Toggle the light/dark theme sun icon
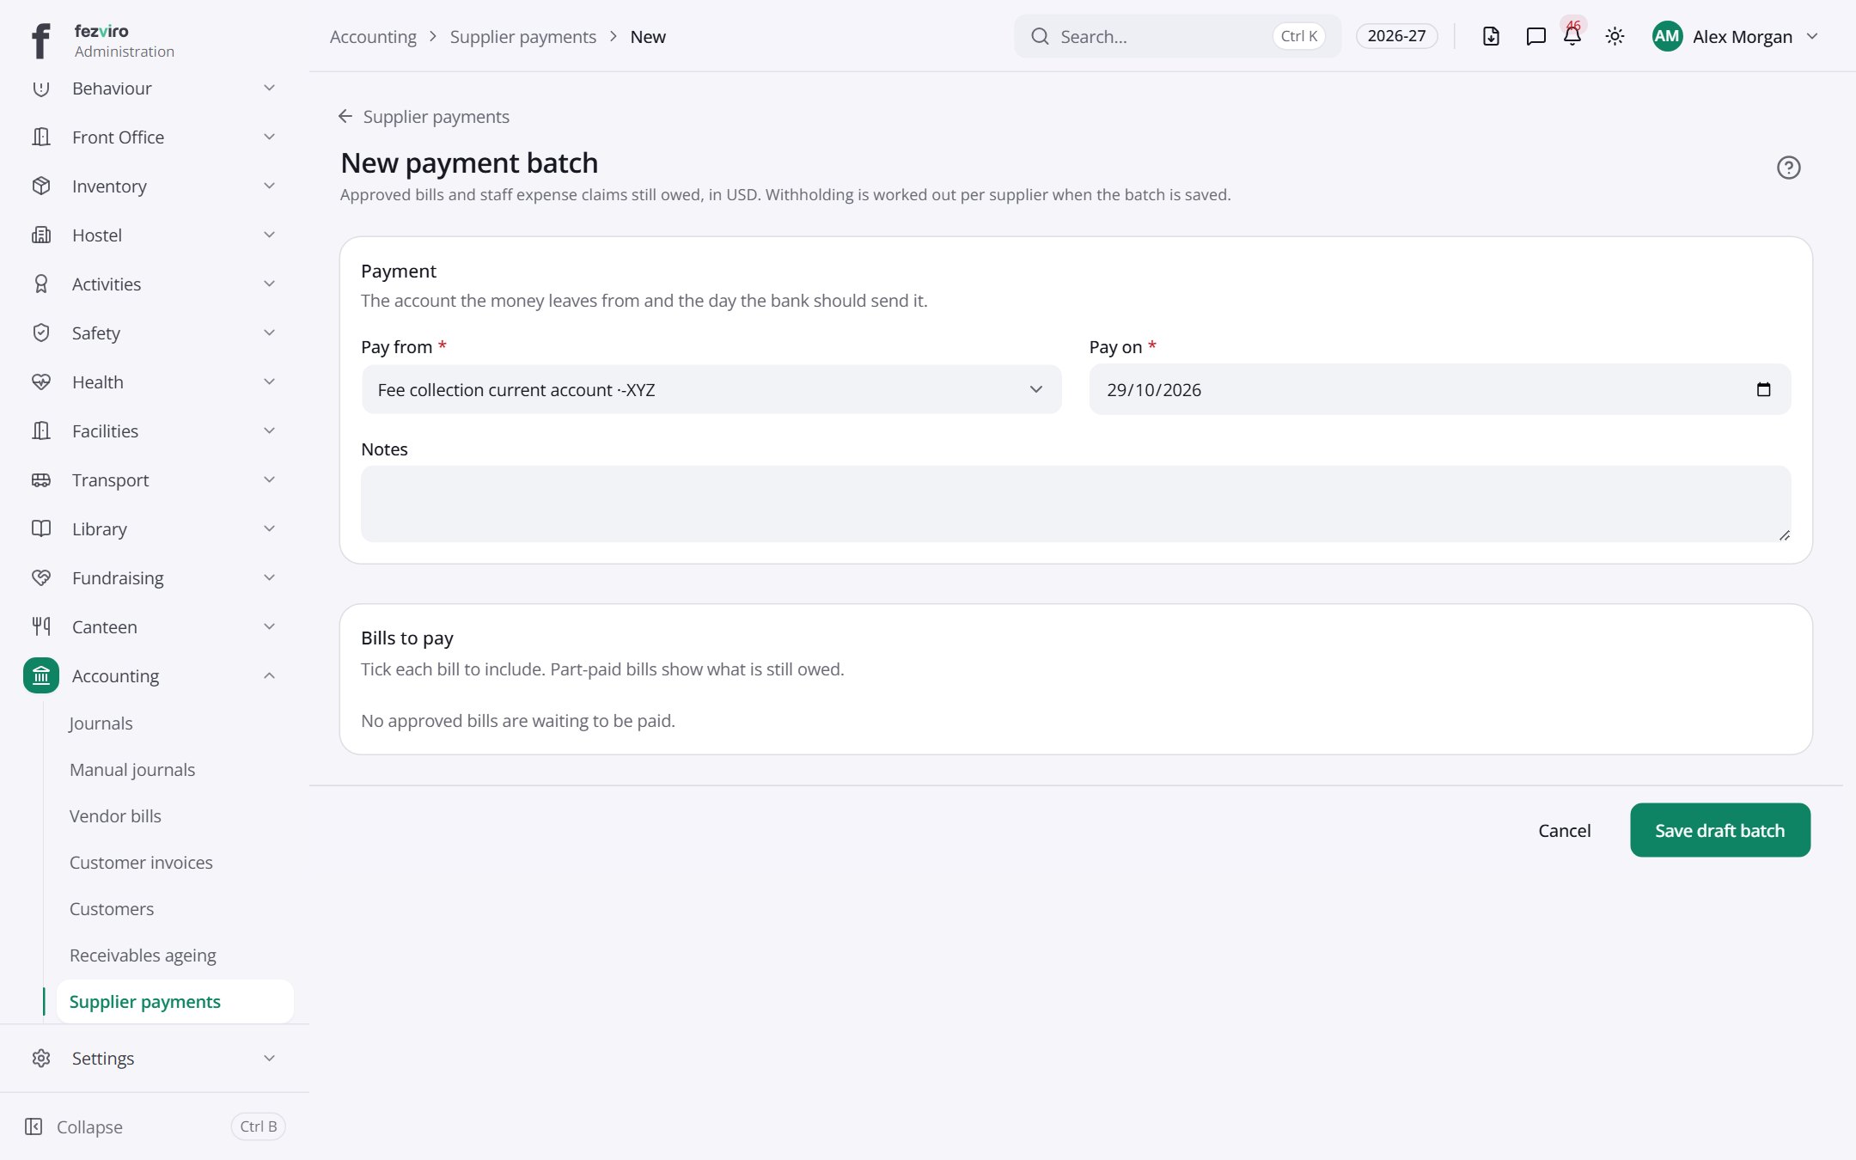1856x1160 pixels. [1615, 36]
